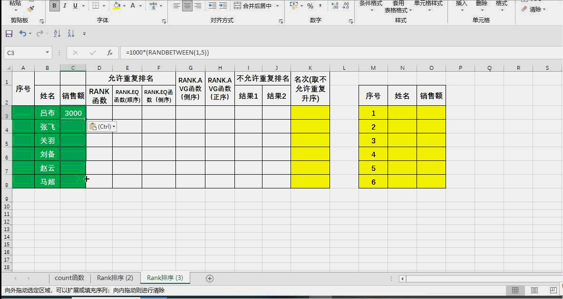Viewport: 563px width, 299px height.
Task: Apply the yellow fill color bucket
Action: (116, 5)
